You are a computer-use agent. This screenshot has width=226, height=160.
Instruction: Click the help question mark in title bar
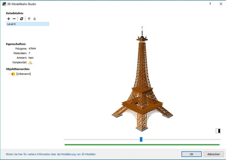tap(210, 4)
